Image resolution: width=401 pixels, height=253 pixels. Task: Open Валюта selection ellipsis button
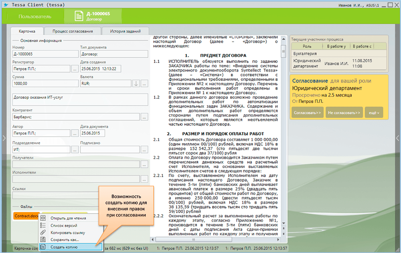point(144,83)
